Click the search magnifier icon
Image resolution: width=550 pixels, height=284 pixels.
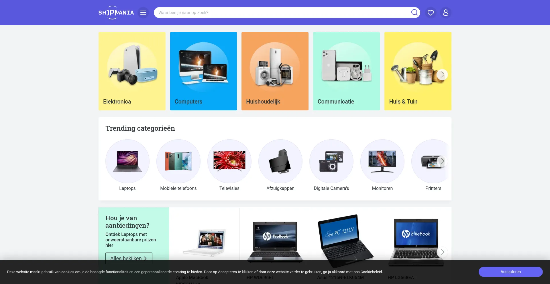(414, 12)
